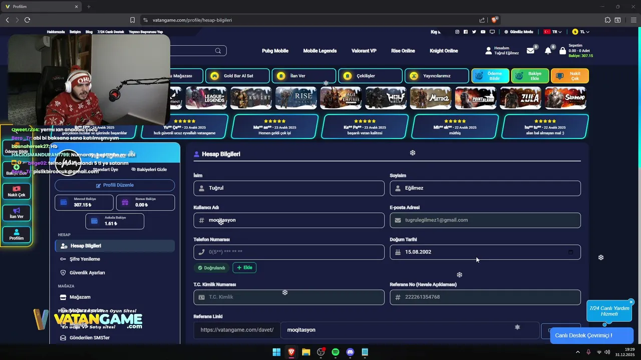Screen dimensions: 641x360
Task: Open Zula game thumbnail
Action: [x=520, y=98]
